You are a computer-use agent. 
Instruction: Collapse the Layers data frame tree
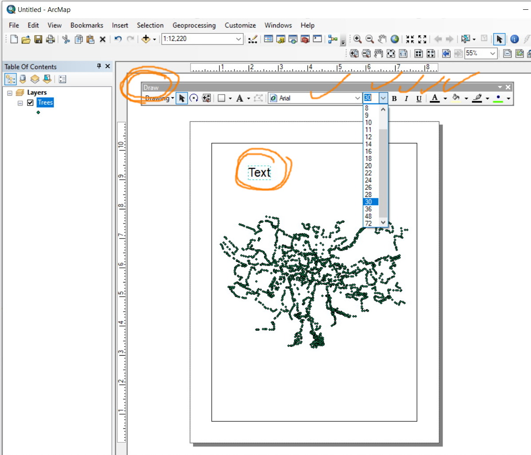[10, 93]
